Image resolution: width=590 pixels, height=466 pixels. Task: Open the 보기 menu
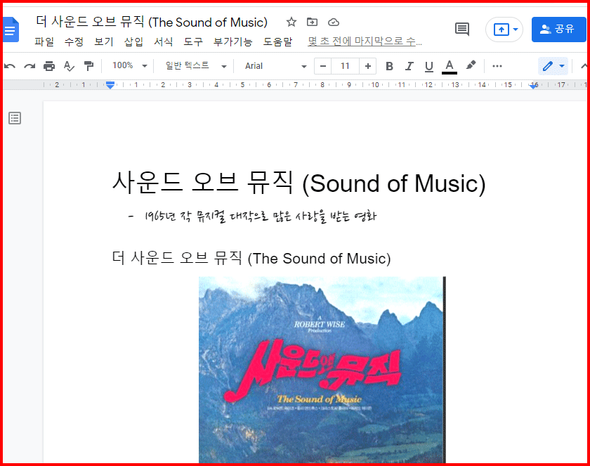pos(104,41)
